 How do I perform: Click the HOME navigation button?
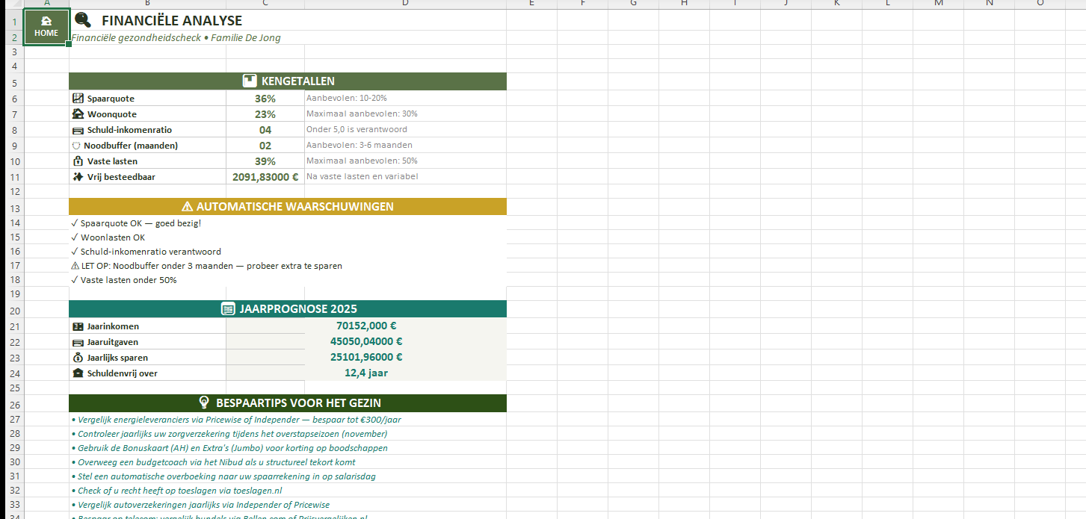46,27
